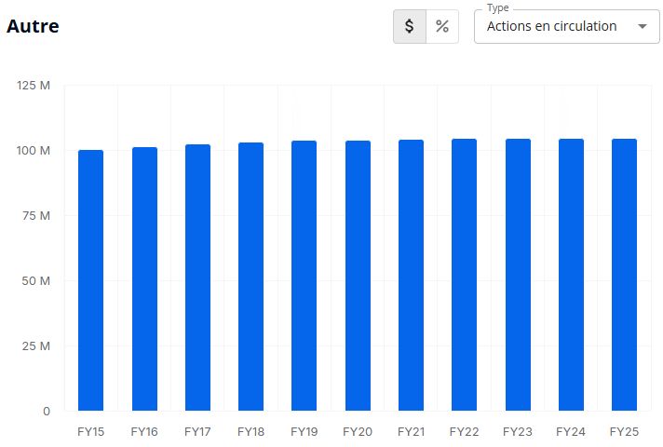The width and height of the screenshot is (663, 447).
Task: Click the FY23 bar in chart
Action: (x=518, y=275)
